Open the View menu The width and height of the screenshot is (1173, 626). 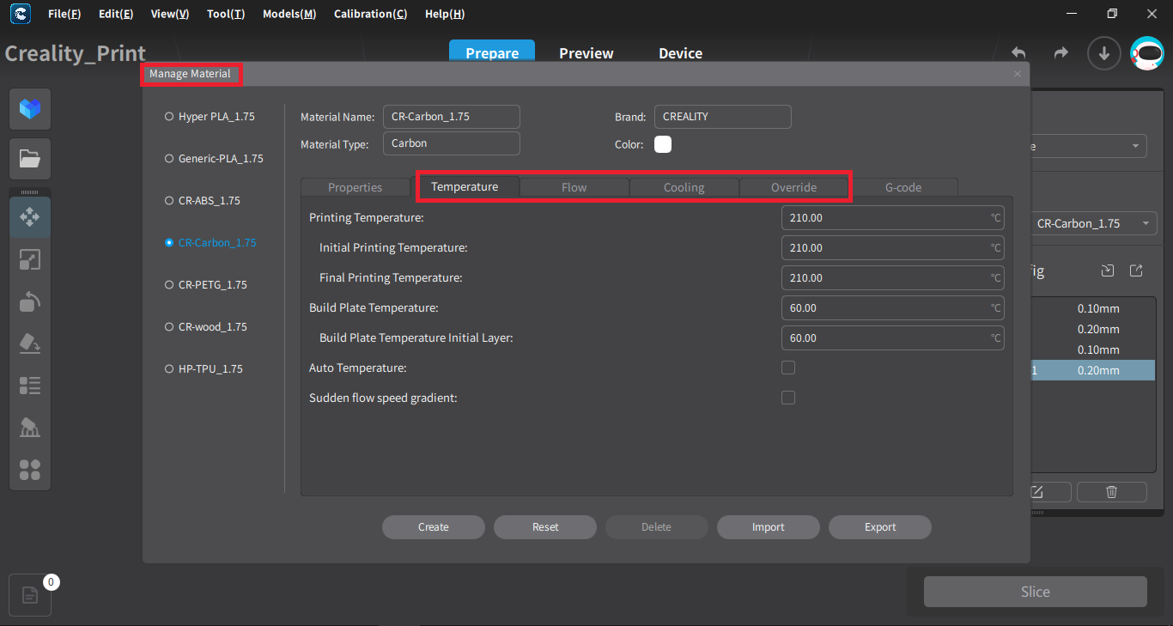(x=169, y=14)
